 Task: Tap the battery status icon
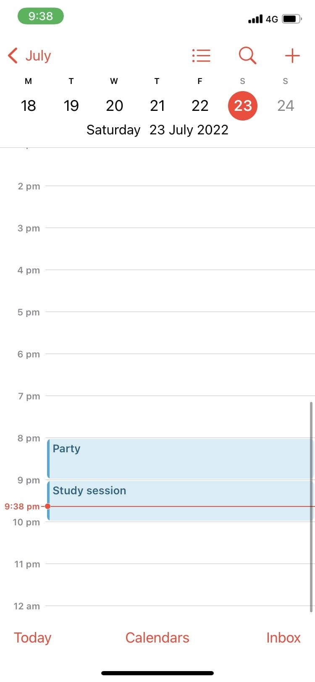292,19
